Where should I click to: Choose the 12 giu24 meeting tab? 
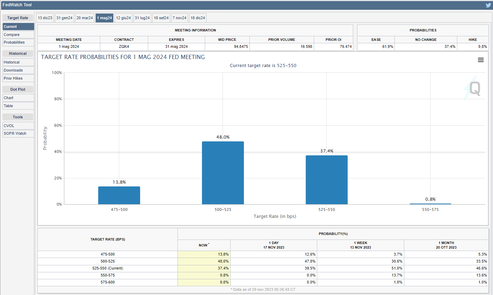(x=123, y=18)
